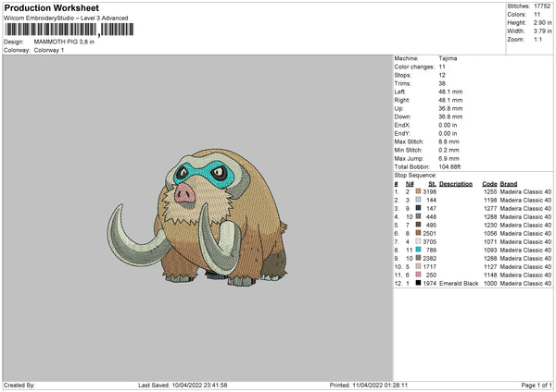
Task: Select the 'Color changes' value 11
Action: 442,67
